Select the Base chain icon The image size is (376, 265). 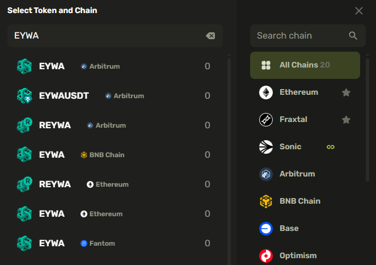tap(266, 229)
